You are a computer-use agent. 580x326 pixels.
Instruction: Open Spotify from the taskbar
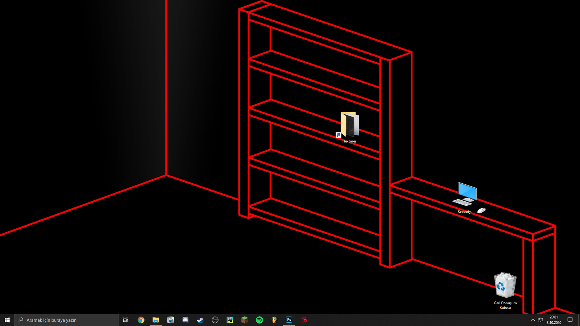click(x=260, y=320)
